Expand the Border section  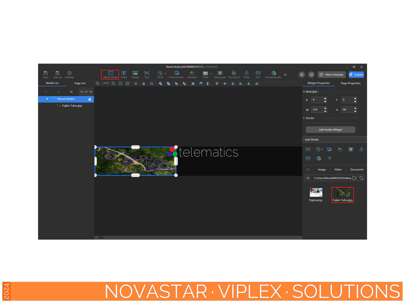[304, 118]
